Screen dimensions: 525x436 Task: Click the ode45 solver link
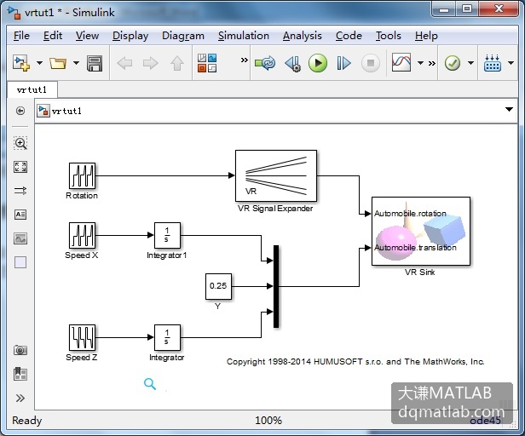[x=486, y=421]
